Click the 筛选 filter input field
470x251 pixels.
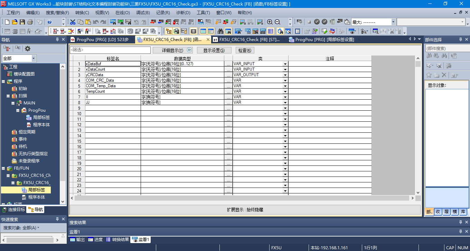pos(110,50)
